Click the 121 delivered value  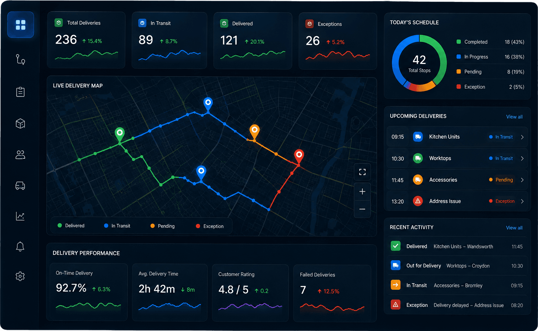pos(229,40)
